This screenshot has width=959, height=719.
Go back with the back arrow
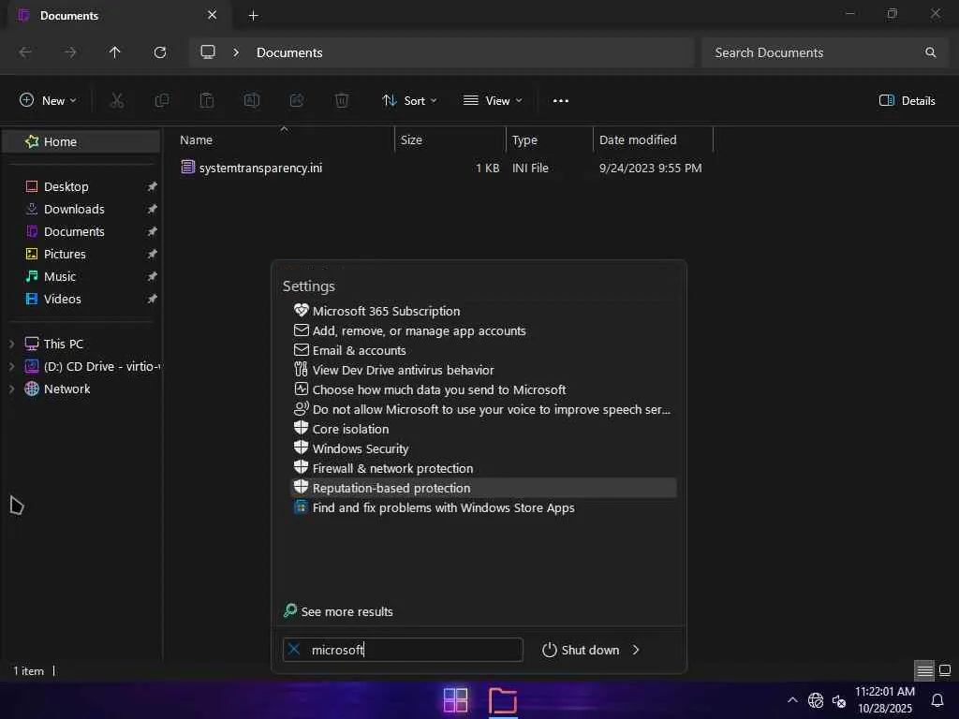[25, 52]
